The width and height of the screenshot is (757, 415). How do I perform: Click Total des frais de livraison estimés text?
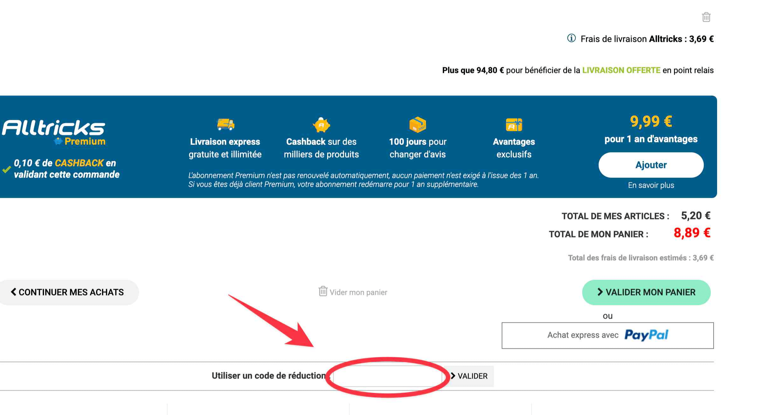[x=640, y=258]
